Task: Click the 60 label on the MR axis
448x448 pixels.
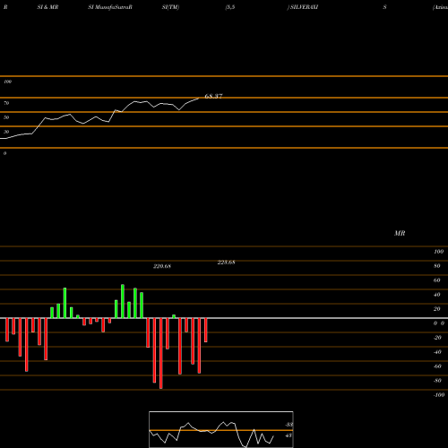Action: (436, 280)
